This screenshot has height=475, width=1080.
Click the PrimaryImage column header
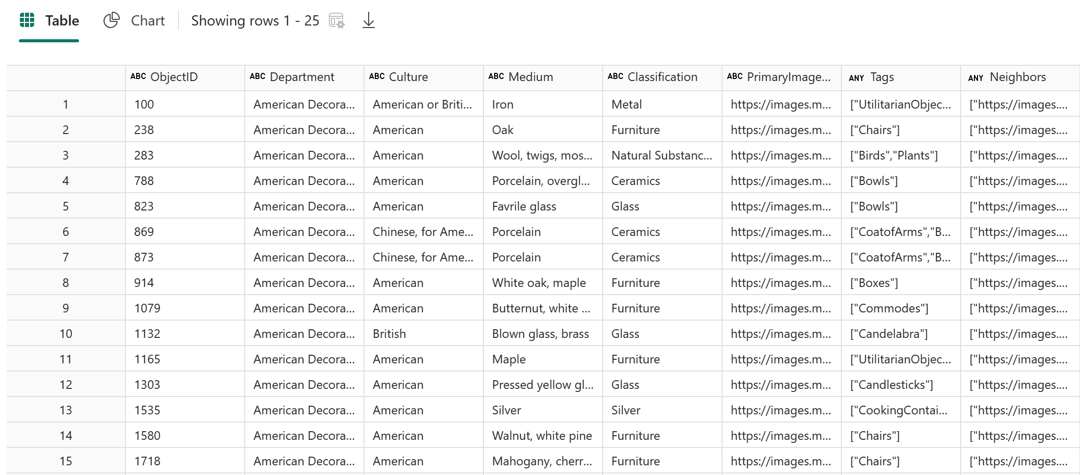tap(788, 77)
